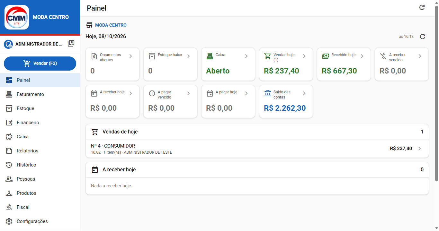
Task: Click the A pagar hoje calendar icon
Action: (x=210, y=93)
